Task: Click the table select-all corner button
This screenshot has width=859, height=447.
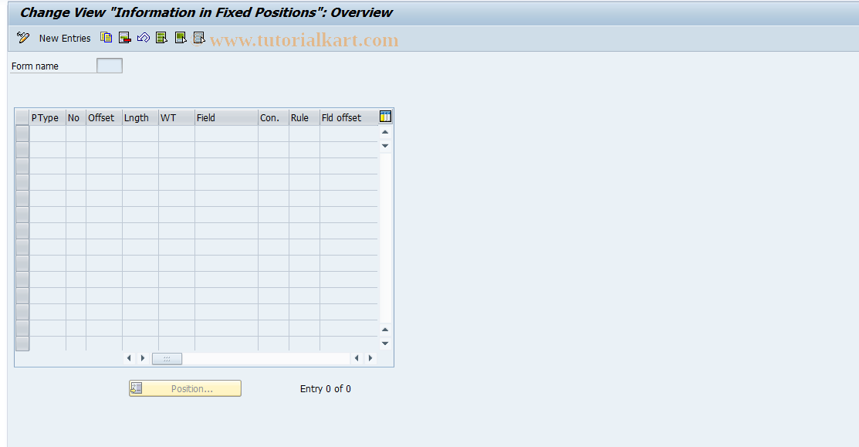Action: click(x=22, y=118)
